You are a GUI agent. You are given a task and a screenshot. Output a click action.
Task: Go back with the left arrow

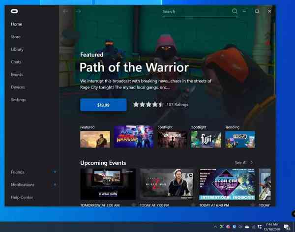coord(66,11)
